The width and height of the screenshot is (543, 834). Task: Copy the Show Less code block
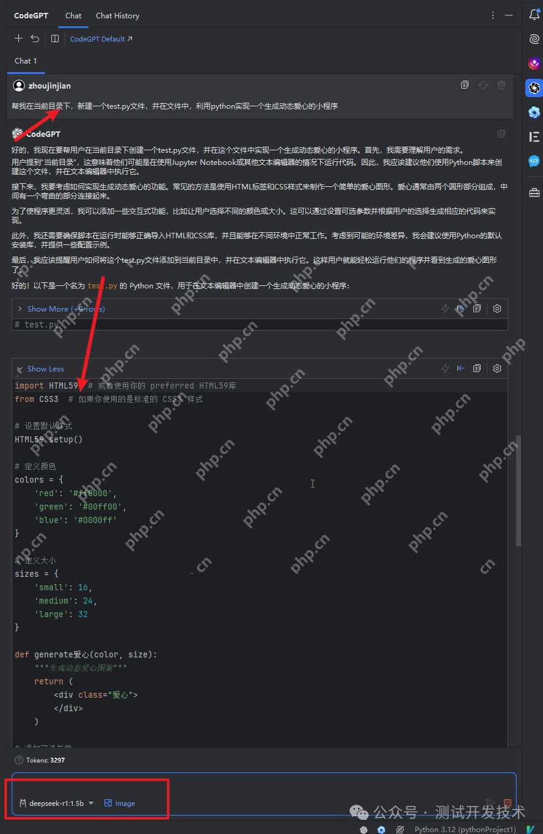tap(477, 368)
